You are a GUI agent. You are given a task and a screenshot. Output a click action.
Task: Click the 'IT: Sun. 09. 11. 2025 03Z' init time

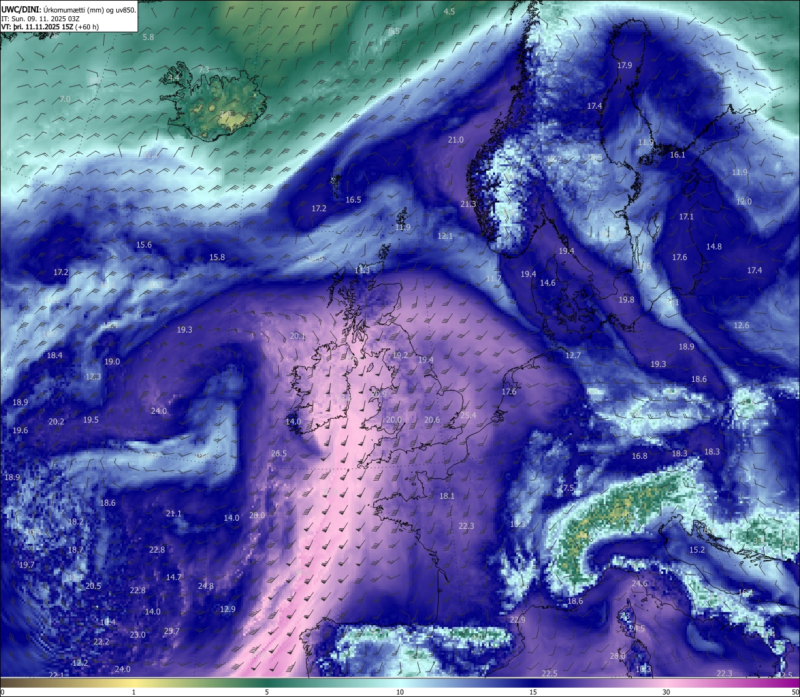coord(41,19)
